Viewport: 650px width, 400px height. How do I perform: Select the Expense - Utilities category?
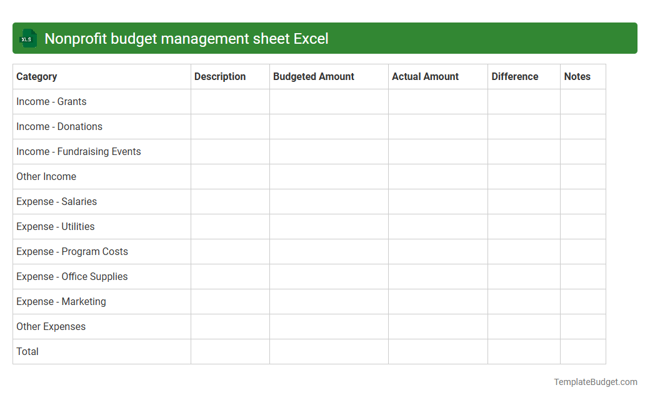point(55,226)
